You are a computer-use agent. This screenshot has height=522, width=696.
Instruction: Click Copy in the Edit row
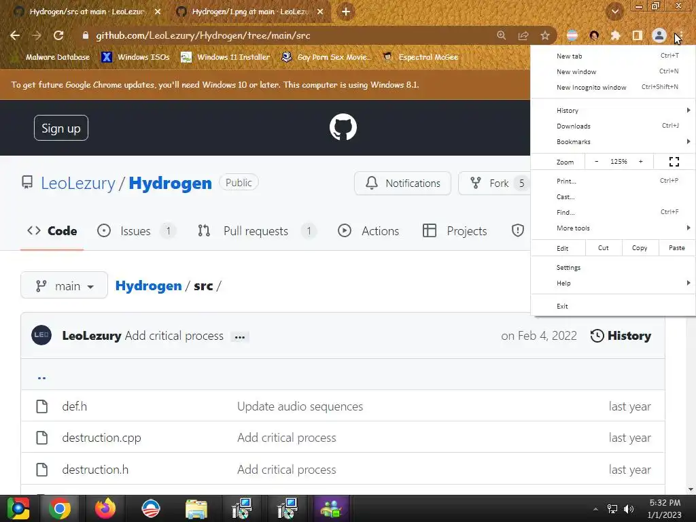pos(639,248)
